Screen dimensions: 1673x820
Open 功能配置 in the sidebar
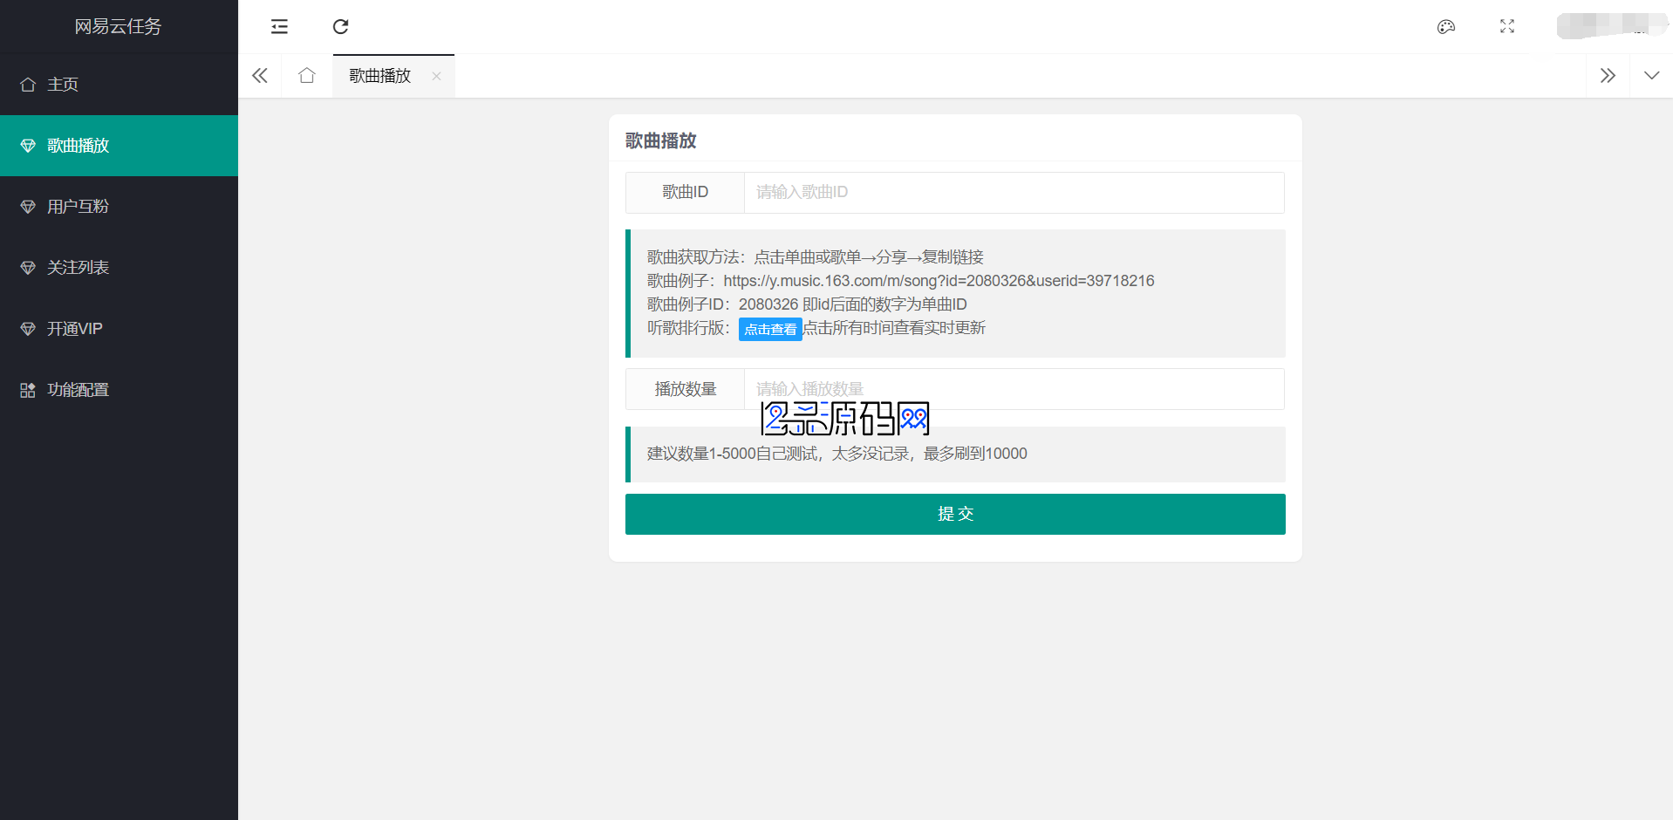(x=119, y=390)
